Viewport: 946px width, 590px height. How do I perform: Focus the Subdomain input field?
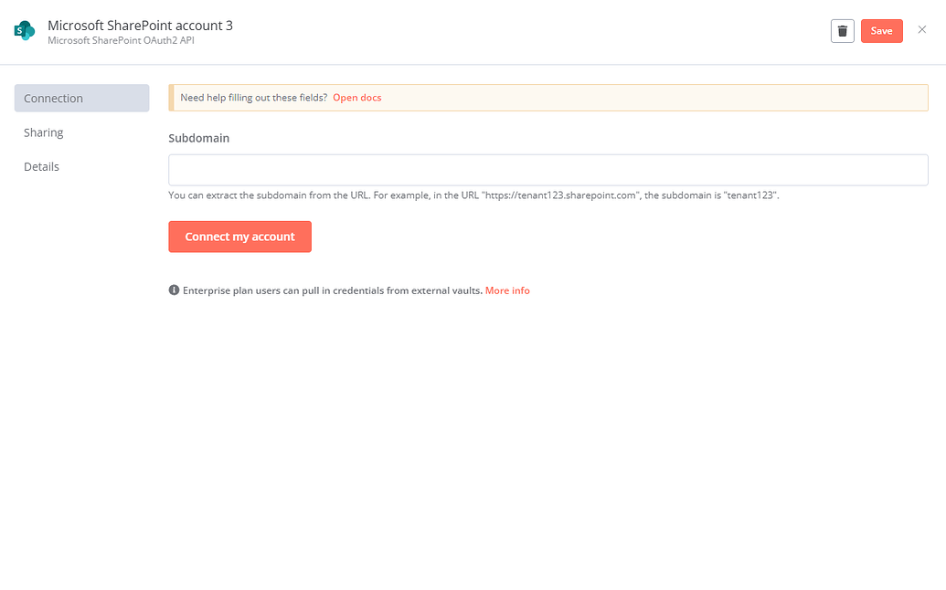coord(547,170)
